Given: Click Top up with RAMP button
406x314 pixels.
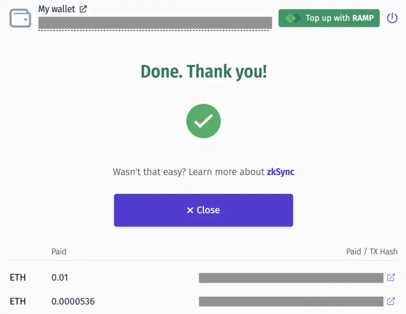Looking at the screenshot, I should [x=329, y=18].
